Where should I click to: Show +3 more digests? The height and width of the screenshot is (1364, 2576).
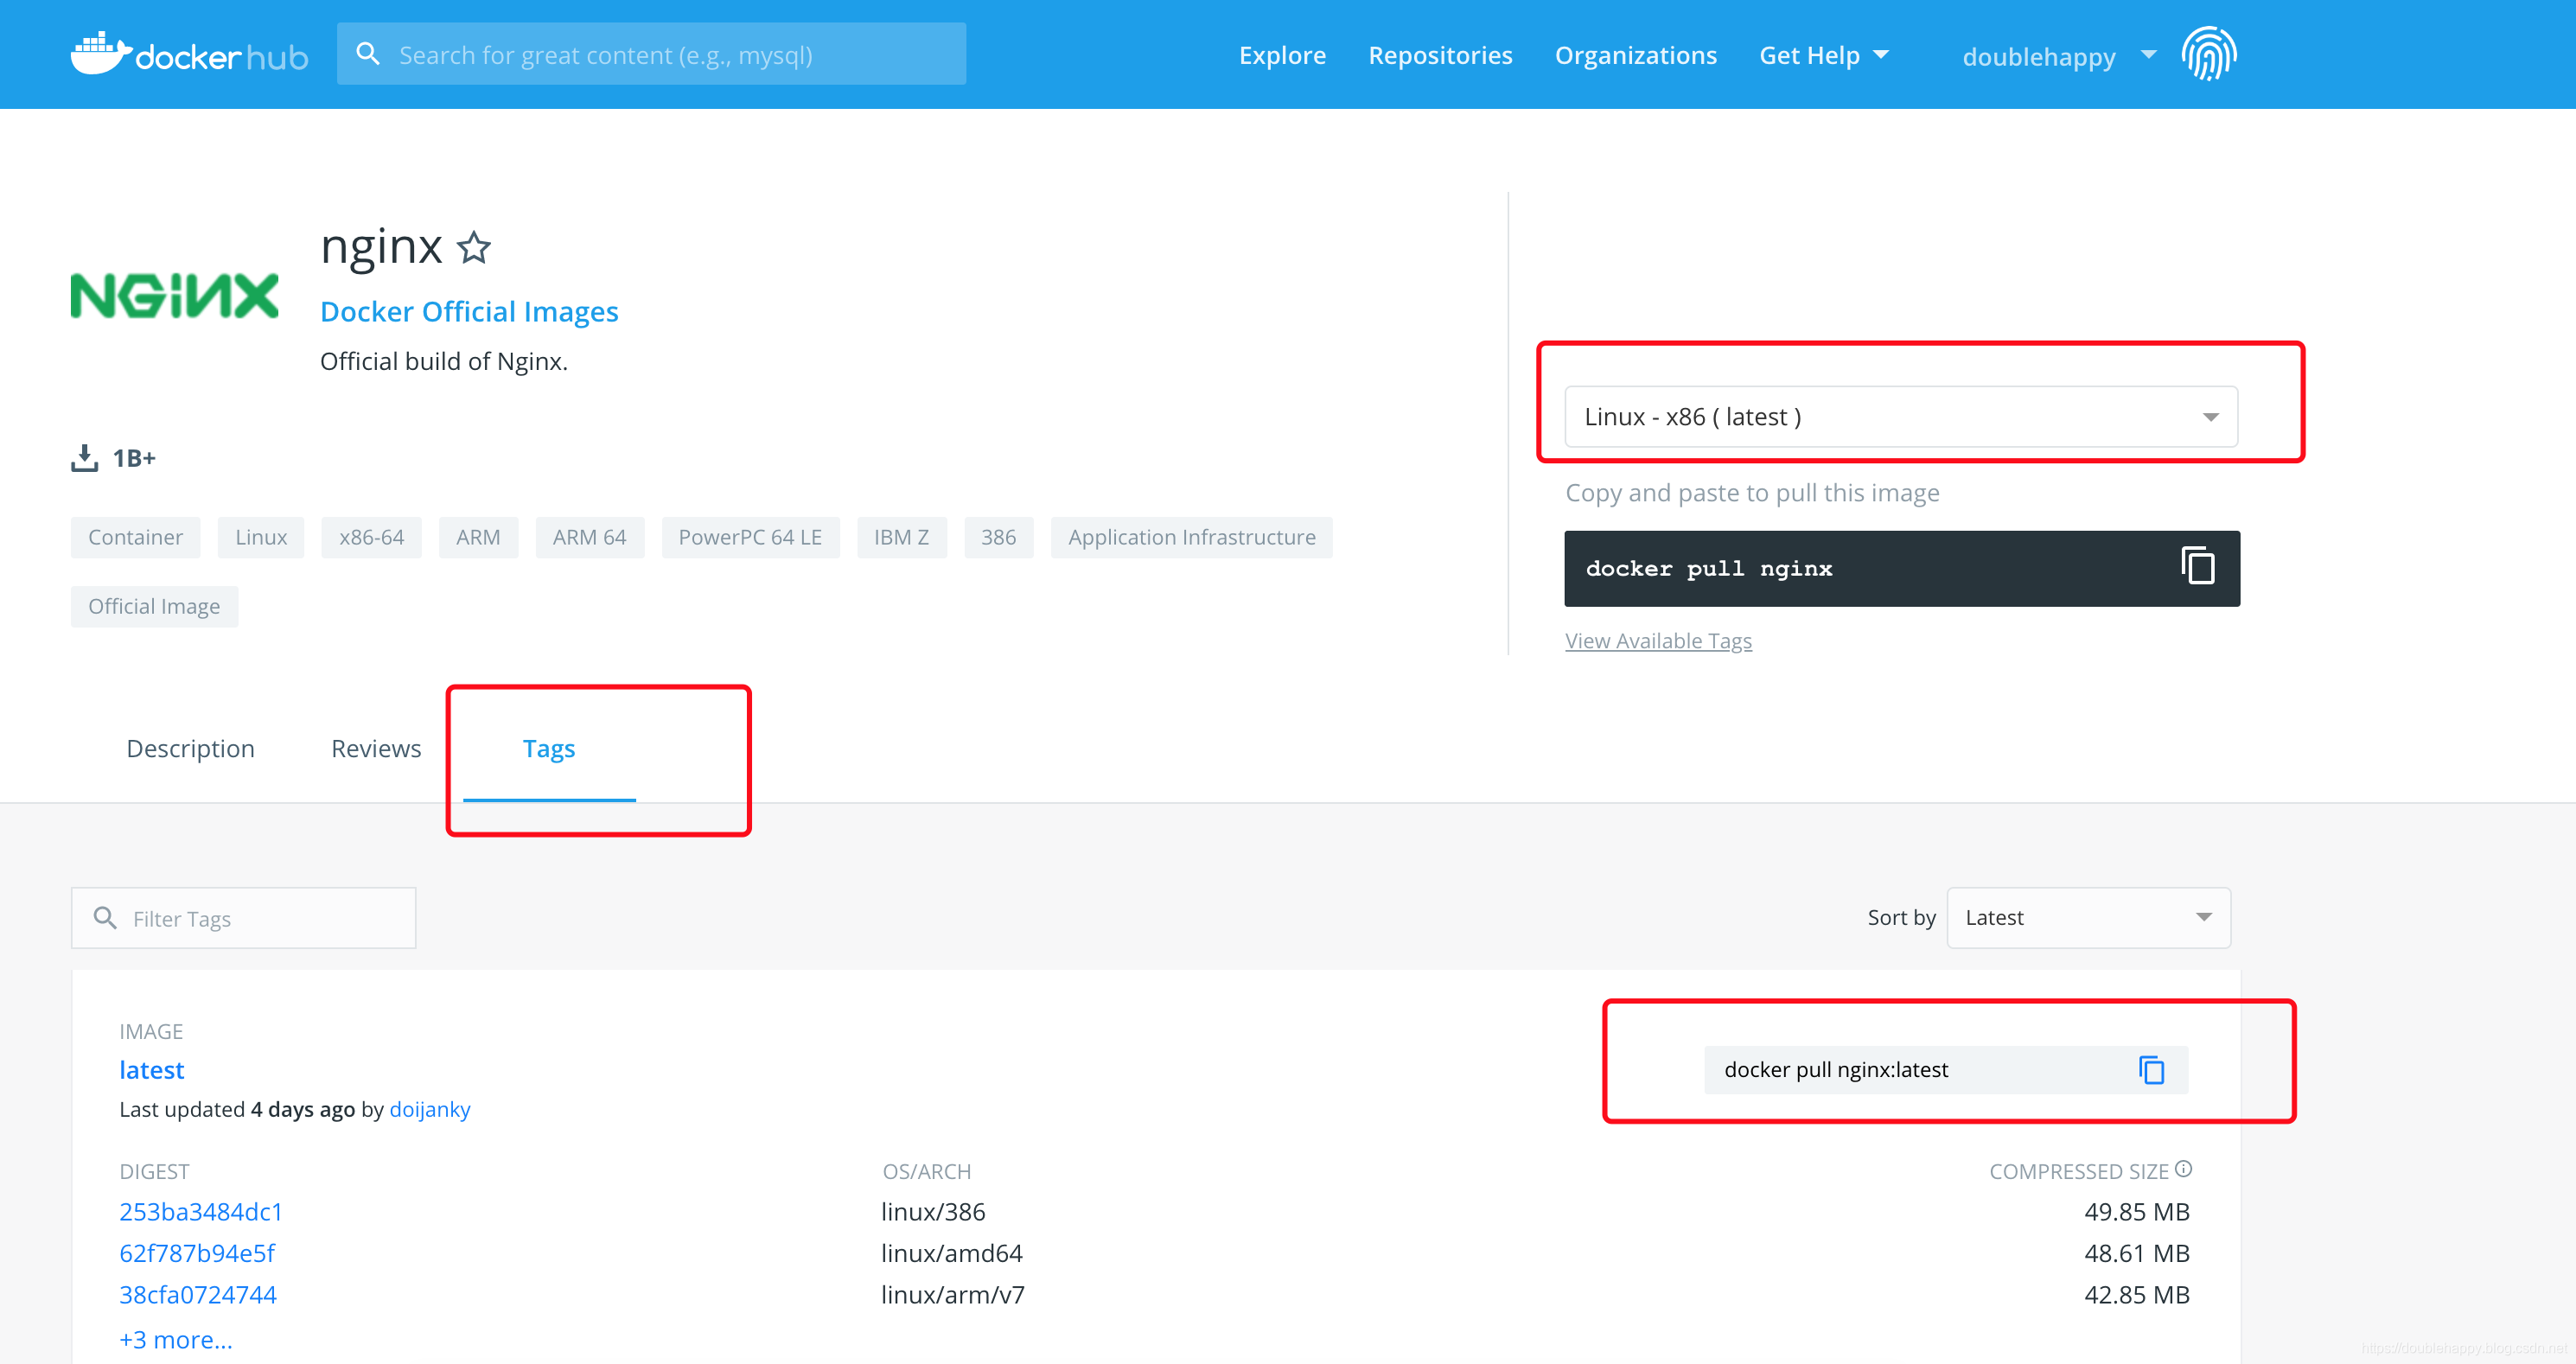(x=176, y=1339)
